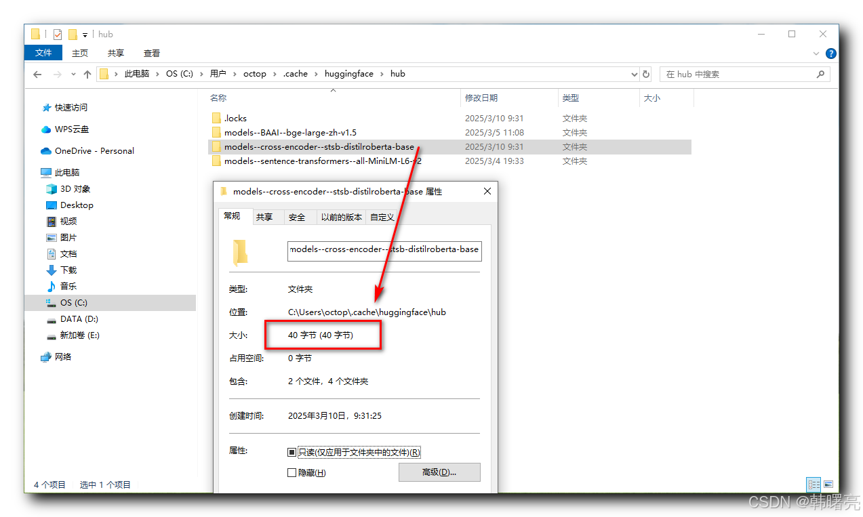
Task: Open recent locations dropdown beside navigation arrows
Action: tap(73, 74)
